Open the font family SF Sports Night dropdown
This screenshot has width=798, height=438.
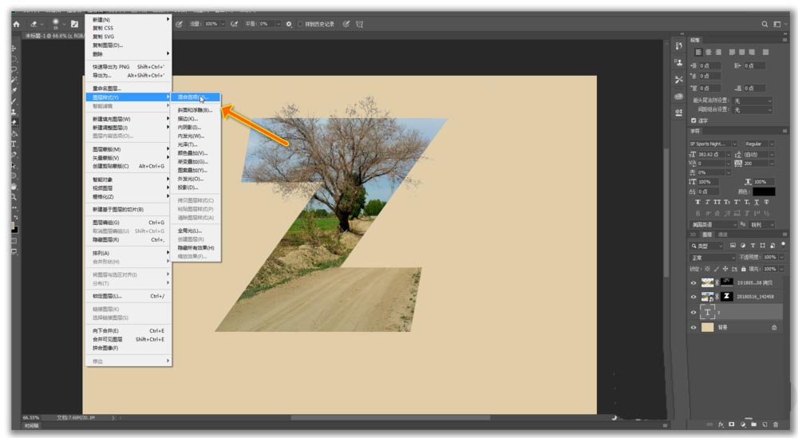[713, 144]
